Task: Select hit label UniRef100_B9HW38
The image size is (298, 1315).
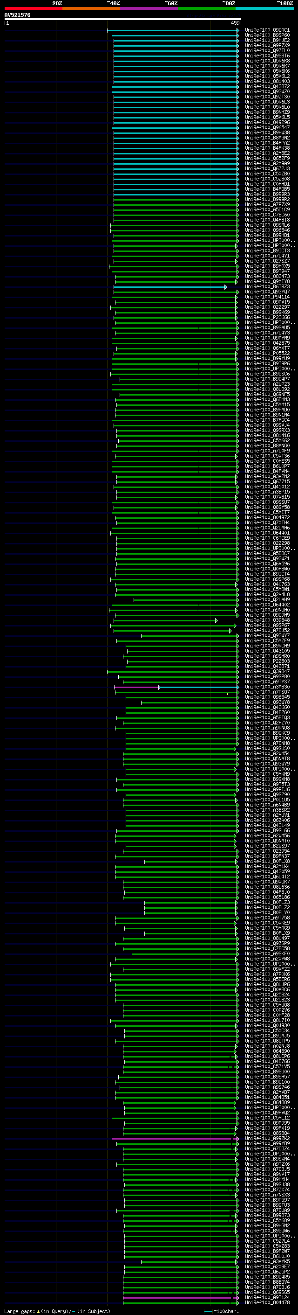Action: click(x=267, y=133)
